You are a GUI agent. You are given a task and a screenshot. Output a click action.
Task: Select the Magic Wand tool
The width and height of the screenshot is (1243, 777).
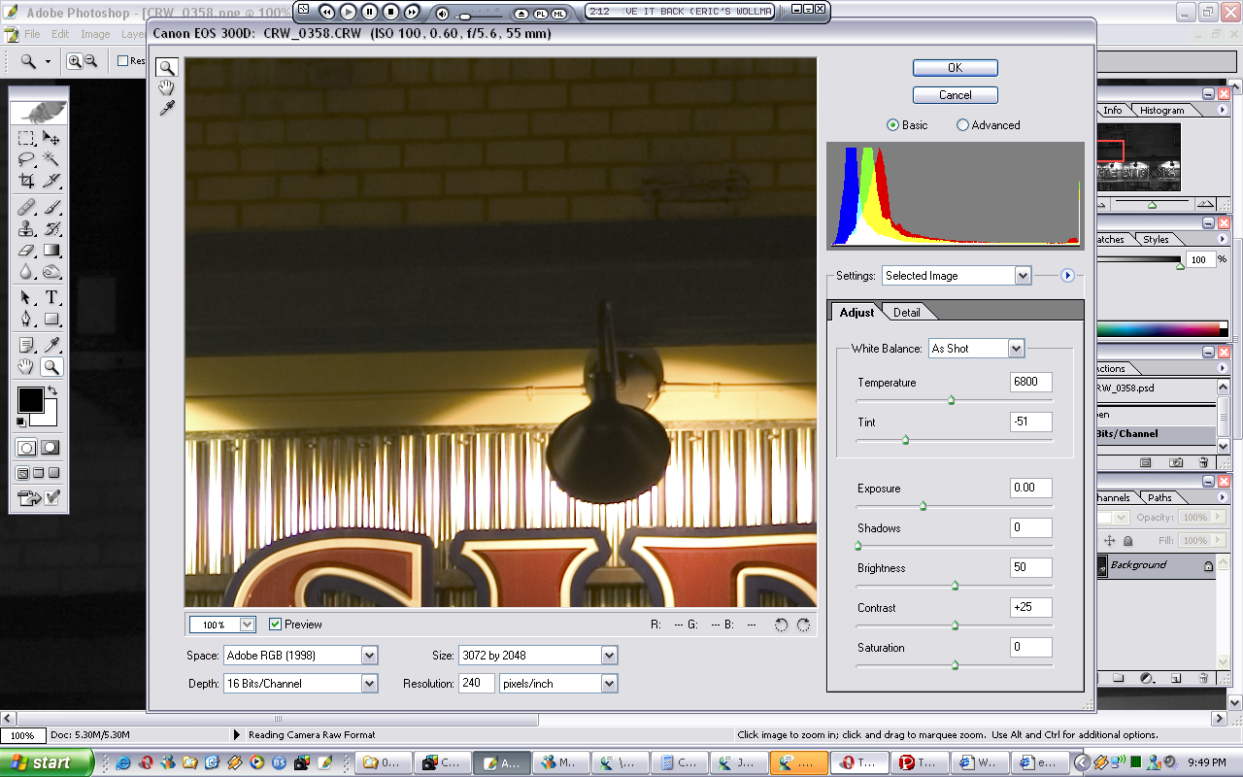(51, 159)
